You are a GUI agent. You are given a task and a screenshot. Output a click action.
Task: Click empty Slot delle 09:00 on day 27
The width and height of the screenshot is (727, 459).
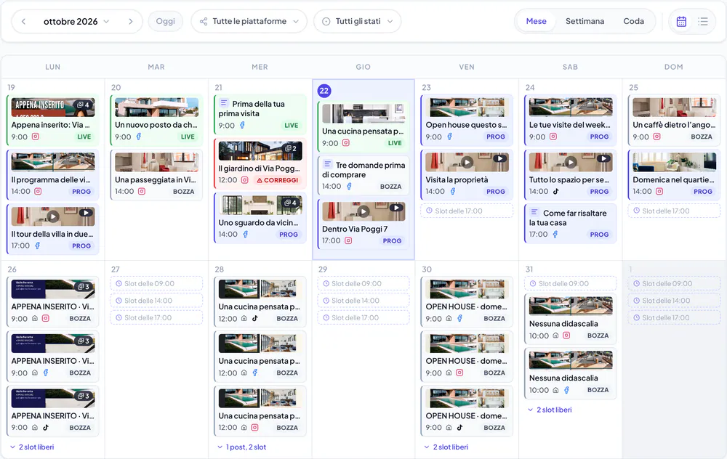[156, 283]
